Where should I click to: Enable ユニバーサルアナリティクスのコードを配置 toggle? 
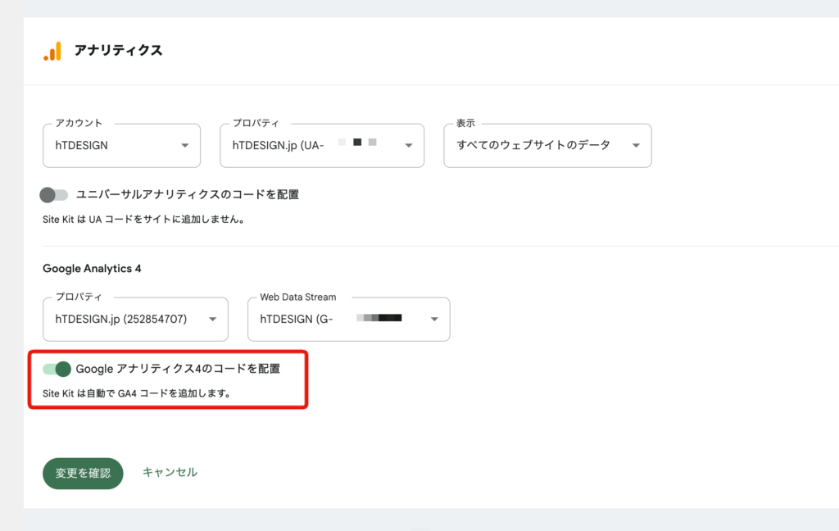click(53, 195)
